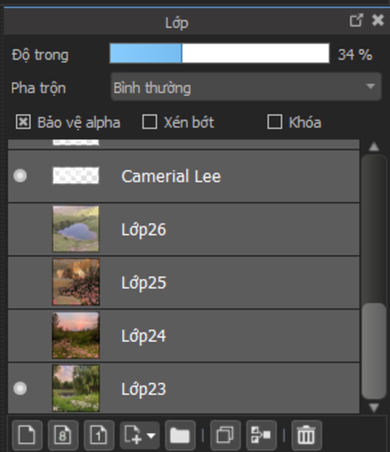This screenshot has height=452, width=390.
Task: Show the Lớp25 layer
Action: [20, 282]
